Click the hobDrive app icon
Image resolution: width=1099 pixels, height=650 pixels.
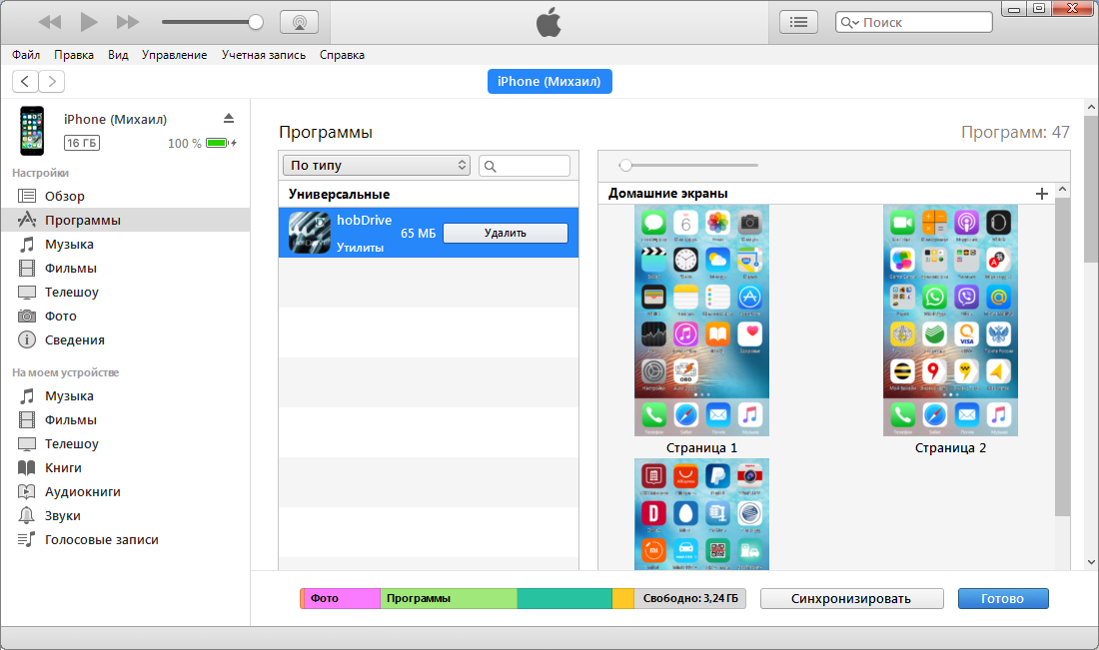coord(309,233)
